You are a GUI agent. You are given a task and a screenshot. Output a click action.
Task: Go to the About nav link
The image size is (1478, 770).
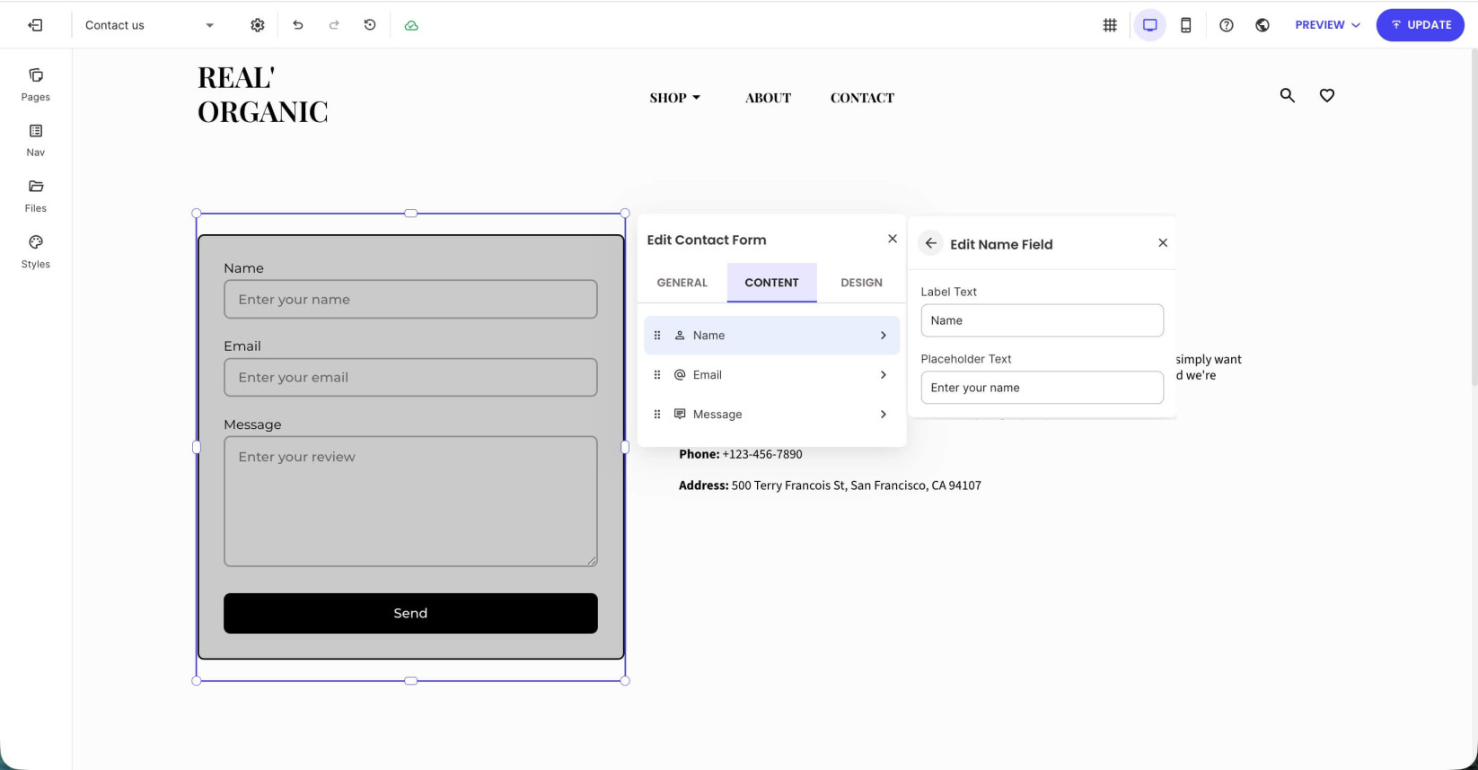(x=769, y=98)
